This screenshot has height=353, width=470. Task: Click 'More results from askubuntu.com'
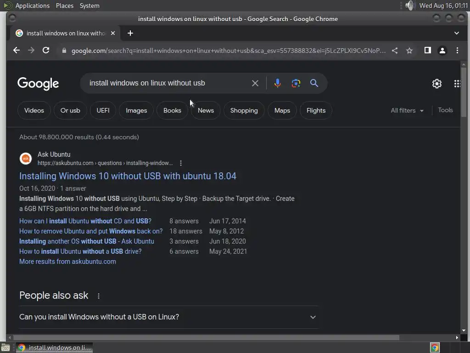(x=67, y=262)
